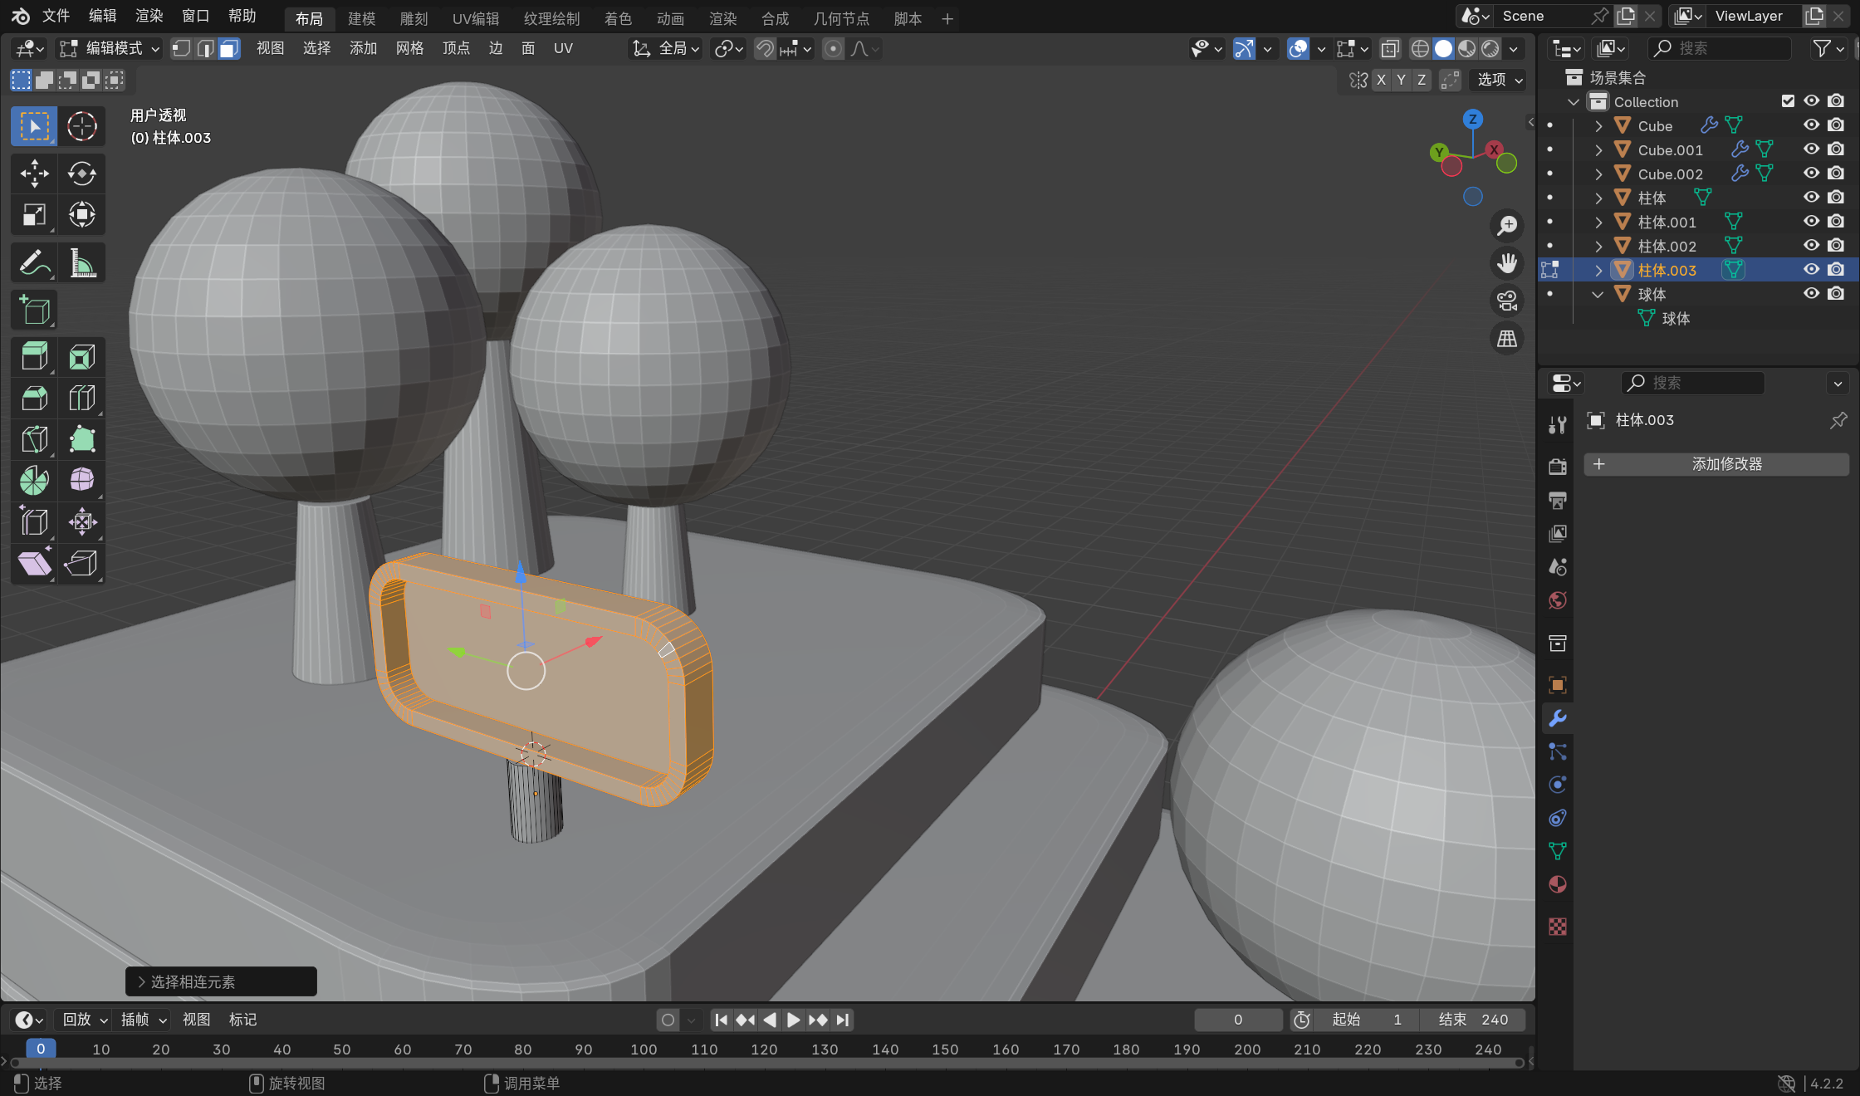Image resolution: width=1860 pixels, height=1096 pixels.
Task: Expand the 柱体.002 tree item
Action: click(x=1598, y=247)
